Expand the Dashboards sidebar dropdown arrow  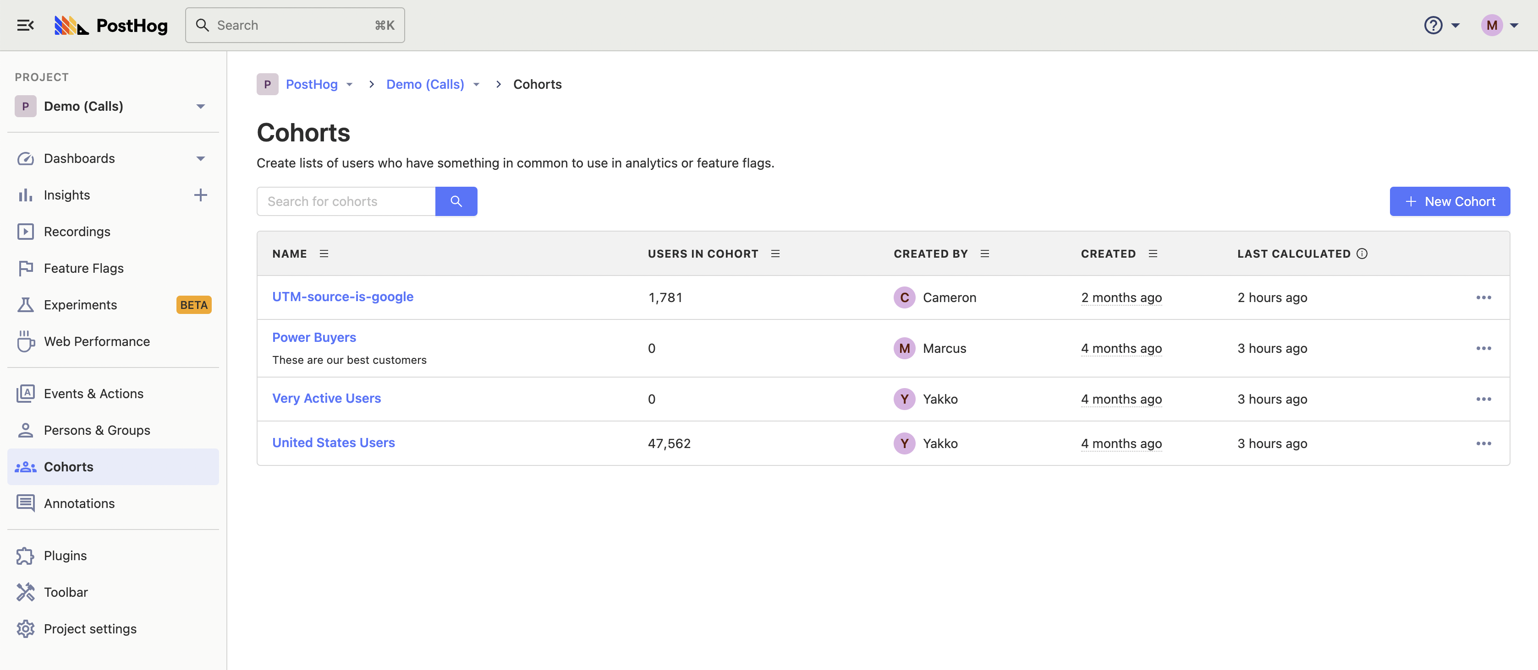click(201, 158)
